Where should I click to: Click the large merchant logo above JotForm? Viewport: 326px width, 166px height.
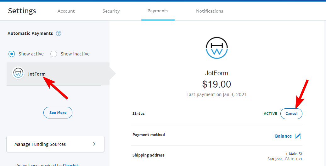click(216, 48)
